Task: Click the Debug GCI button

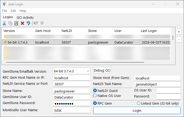Action: click(x=102, y=70)
